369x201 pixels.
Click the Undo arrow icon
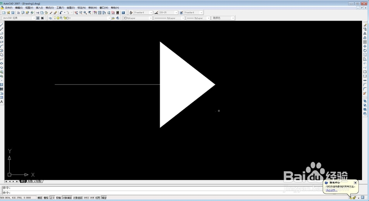pos(61,13)
